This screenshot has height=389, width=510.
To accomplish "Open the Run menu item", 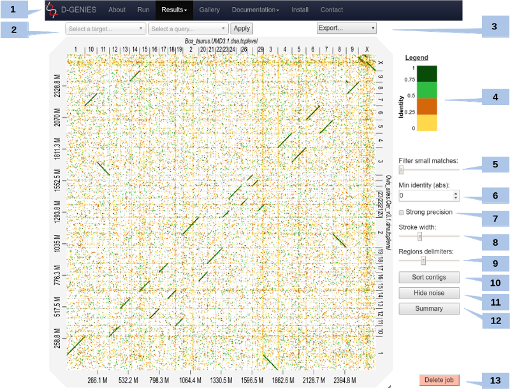I will click(143, 10).
